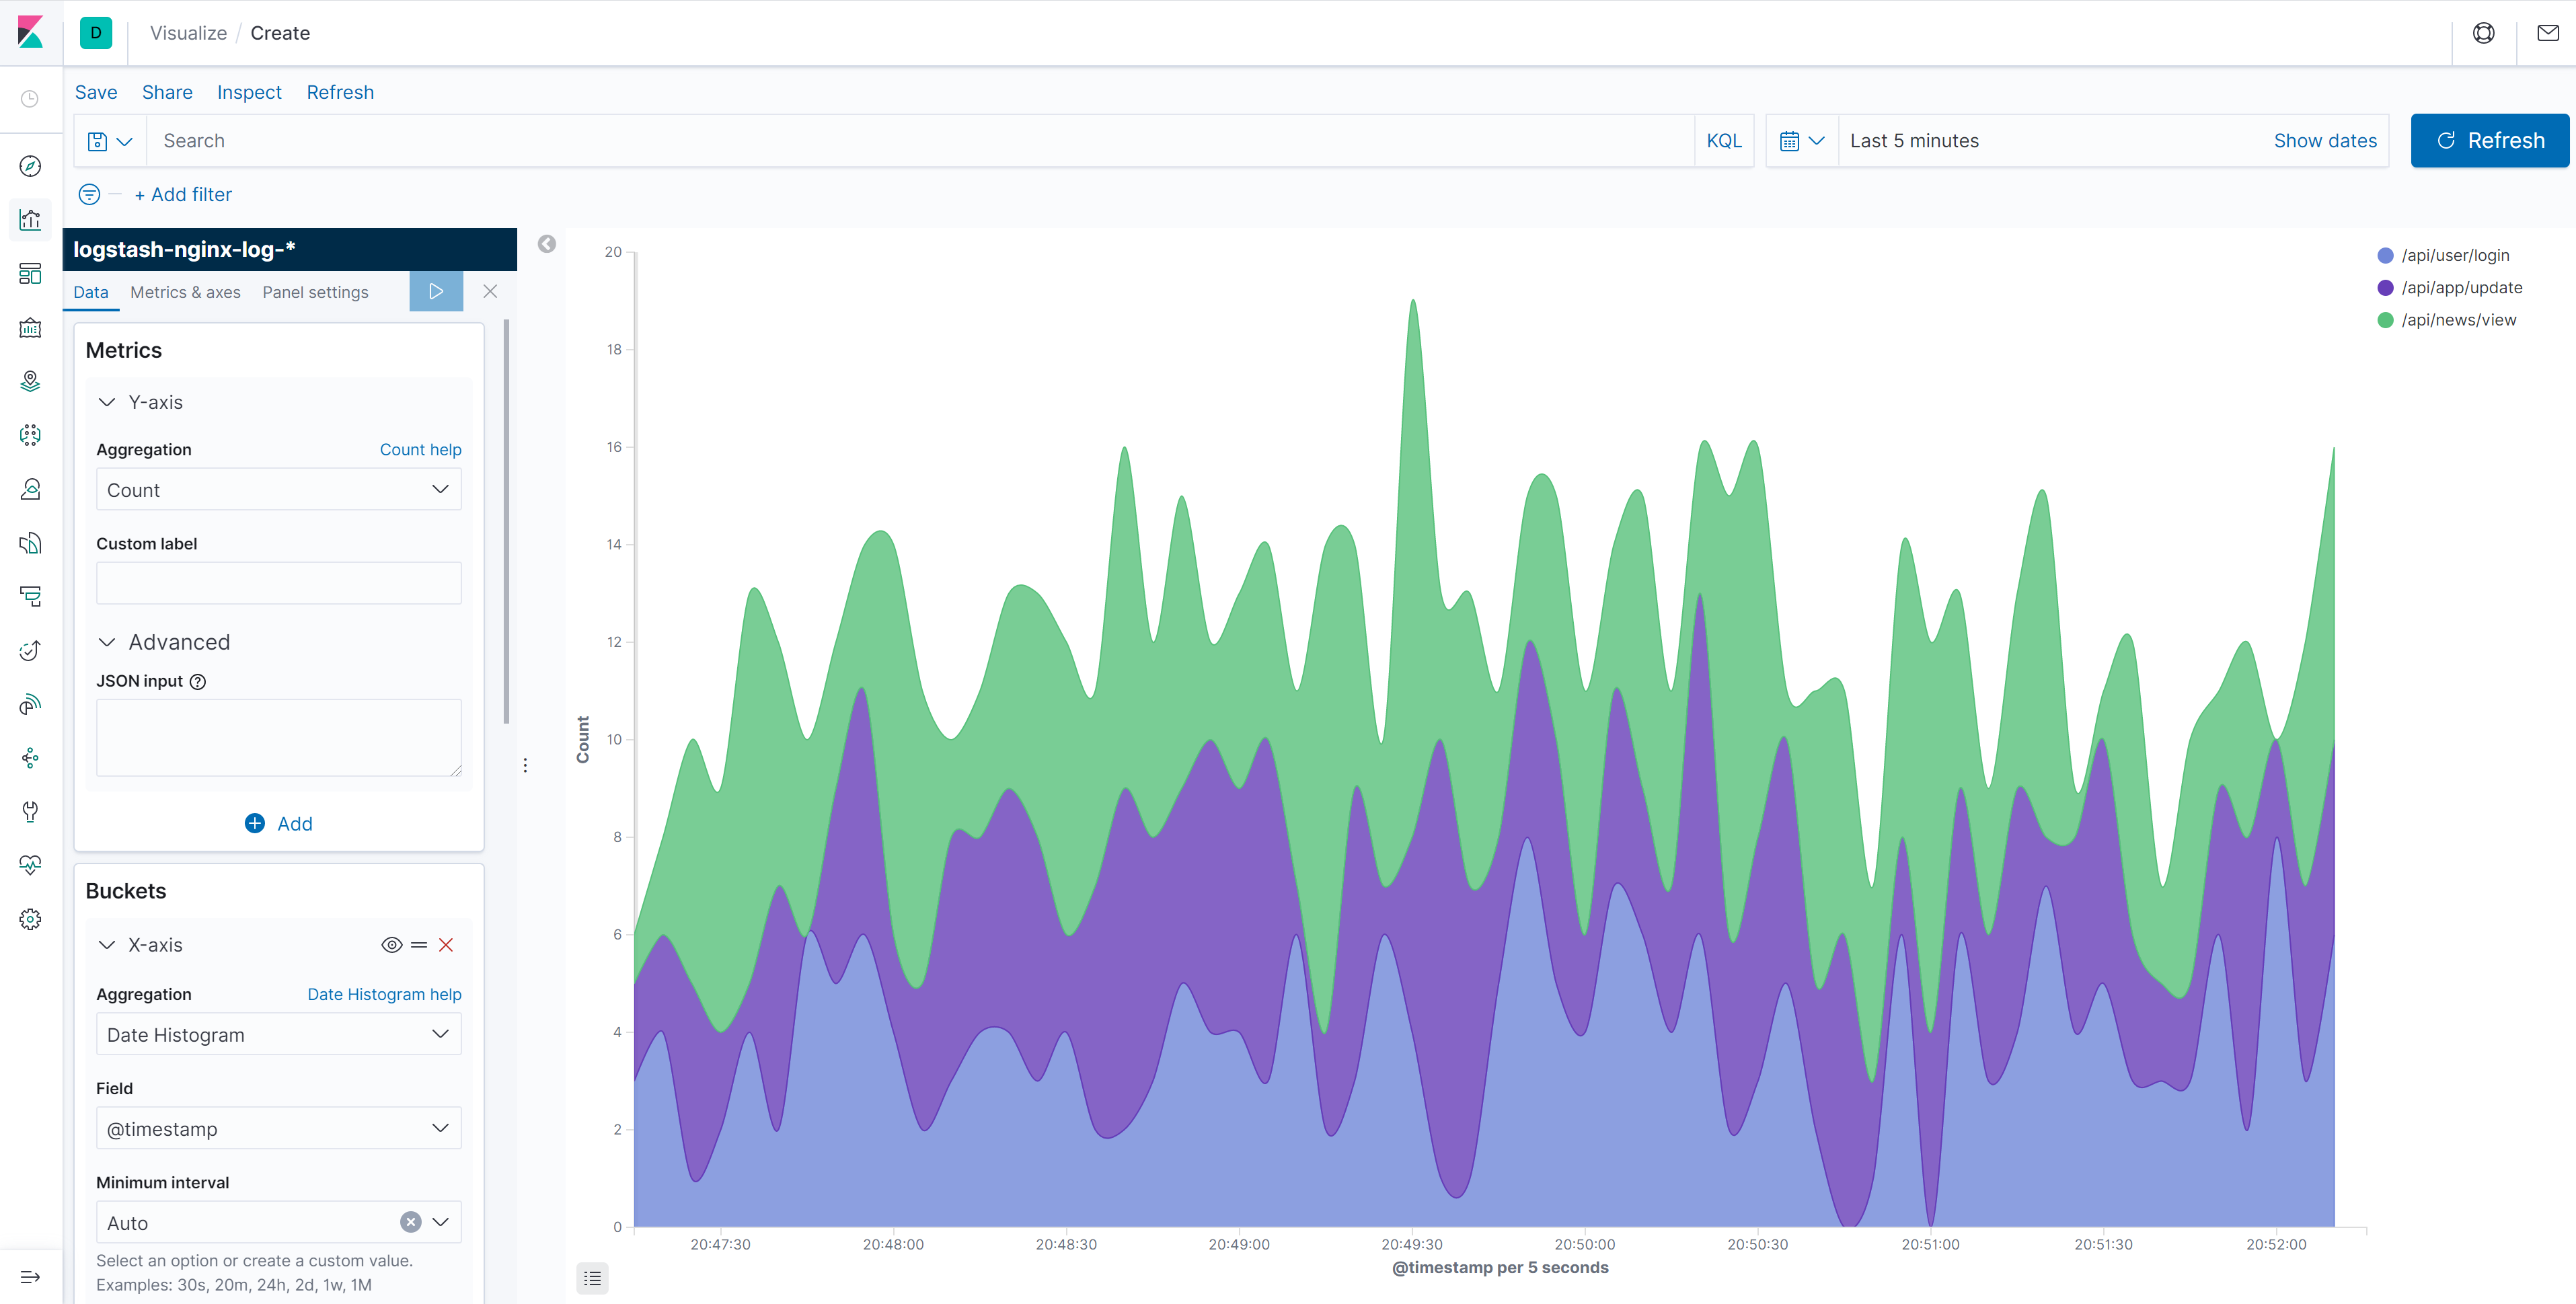Collapse the Advanced section
Image resolution: width=2576 pixels, height=1304 pixels.
pos(107,642)
